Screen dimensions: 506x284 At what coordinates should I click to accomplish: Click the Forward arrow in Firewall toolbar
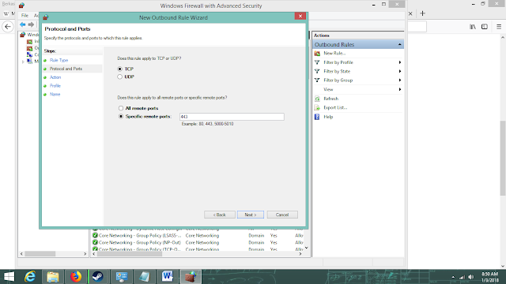[x=31, y=24]
